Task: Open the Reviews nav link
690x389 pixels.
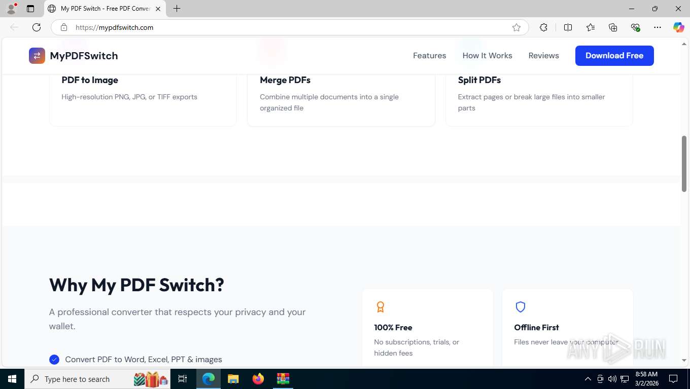Action: point(543,56)
